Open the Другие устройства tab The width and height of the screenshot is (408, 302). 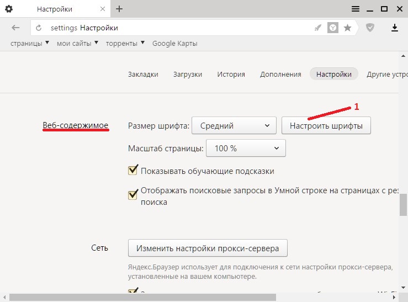tap(387, 75)
